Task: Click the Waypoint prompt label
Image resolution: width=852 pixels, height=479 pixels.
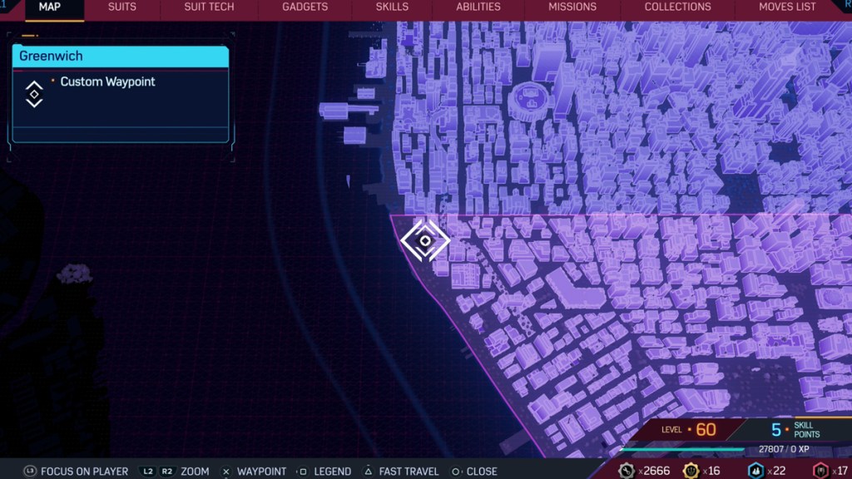Action: (x=261, y=472)
